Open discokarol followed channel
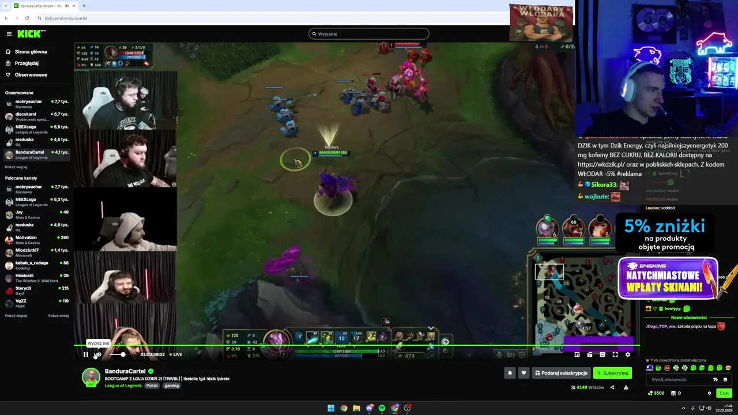738x415 pixels. [37, 116]
